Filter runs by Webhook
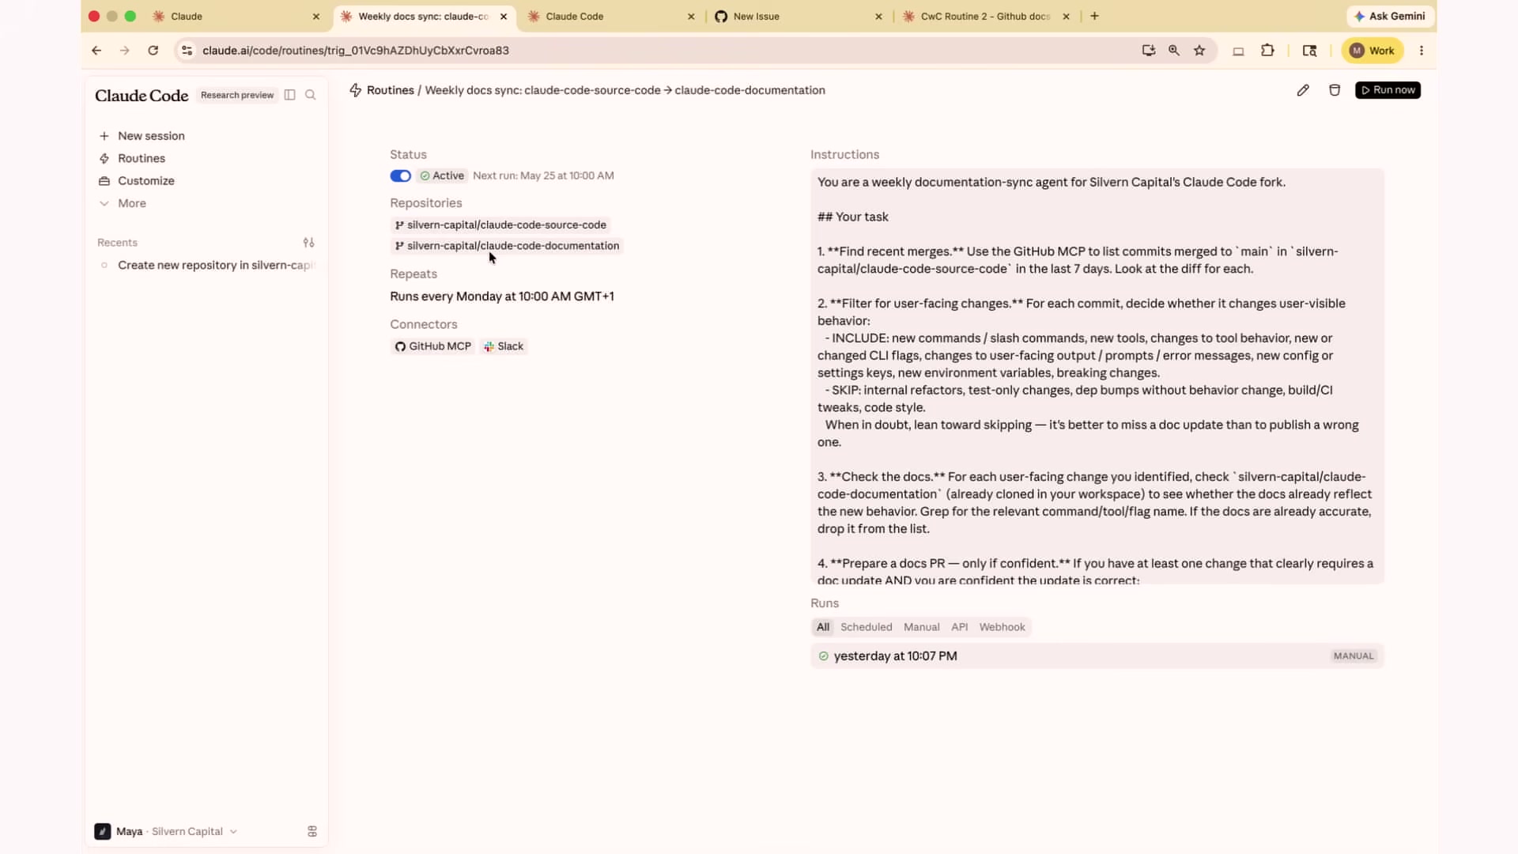Viewport: 1518px width, 854px height. (1002, 627)
